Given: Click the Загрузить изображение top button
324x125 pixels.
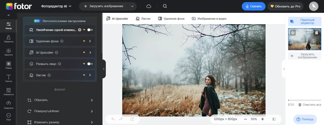Looking at the screenshot, I should pyautogui.click(x=104, y=6).
